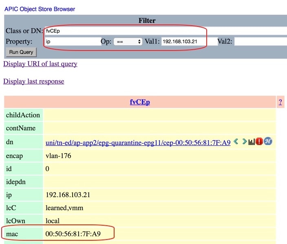Click the lcOwn property label
The width and height of the screenshot is (287, 244).
coord(15,221)
